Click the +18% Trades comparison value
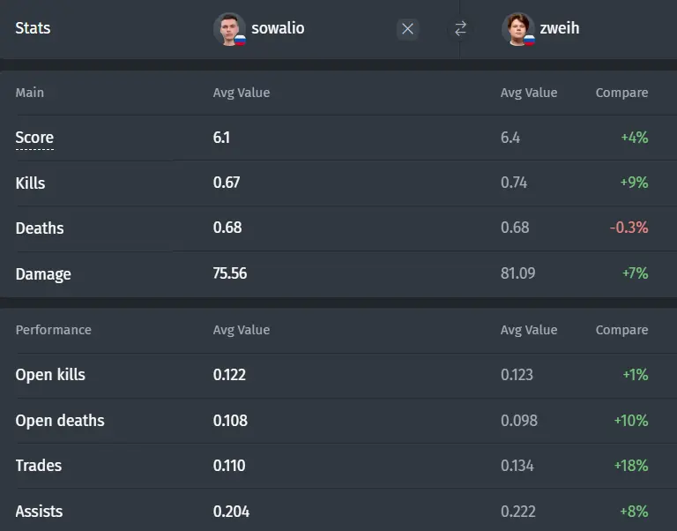Viewport: 677px width, 531px height. pos(631,466)
